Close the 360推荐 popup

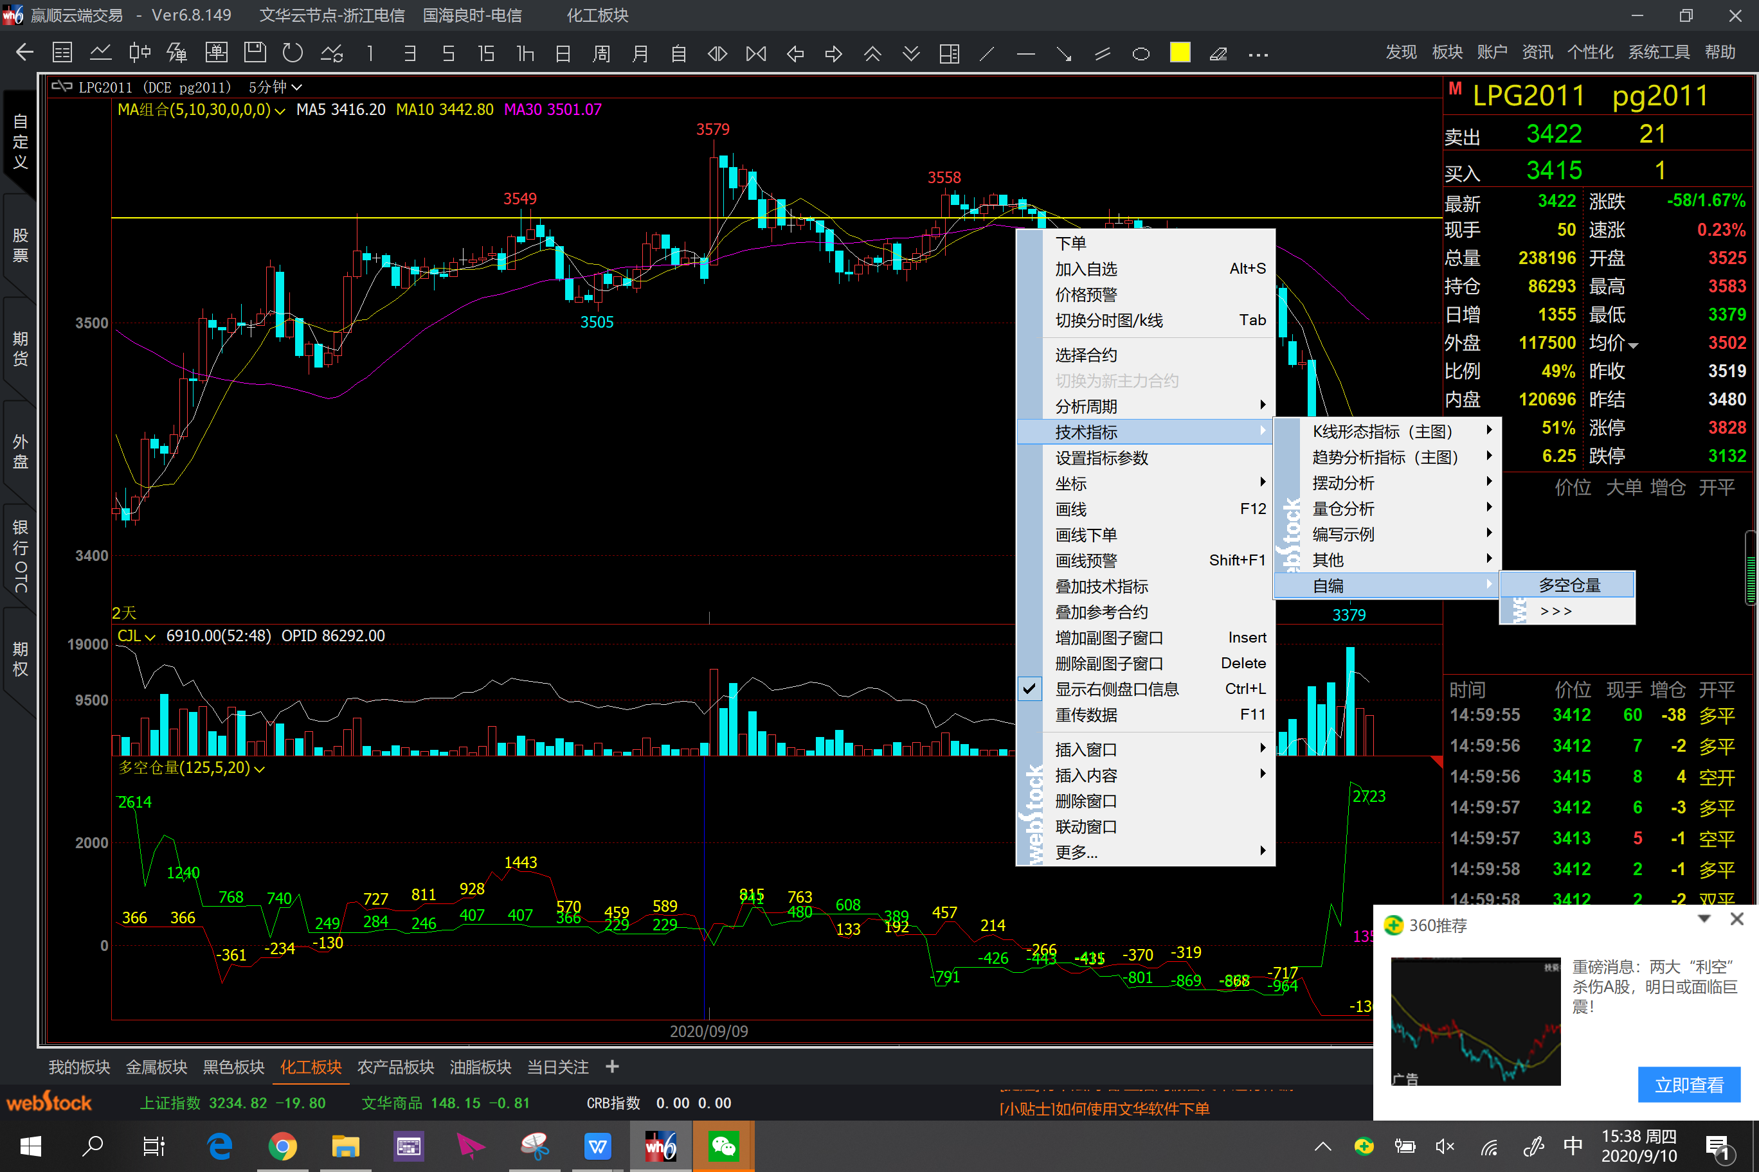point(1736,919)
